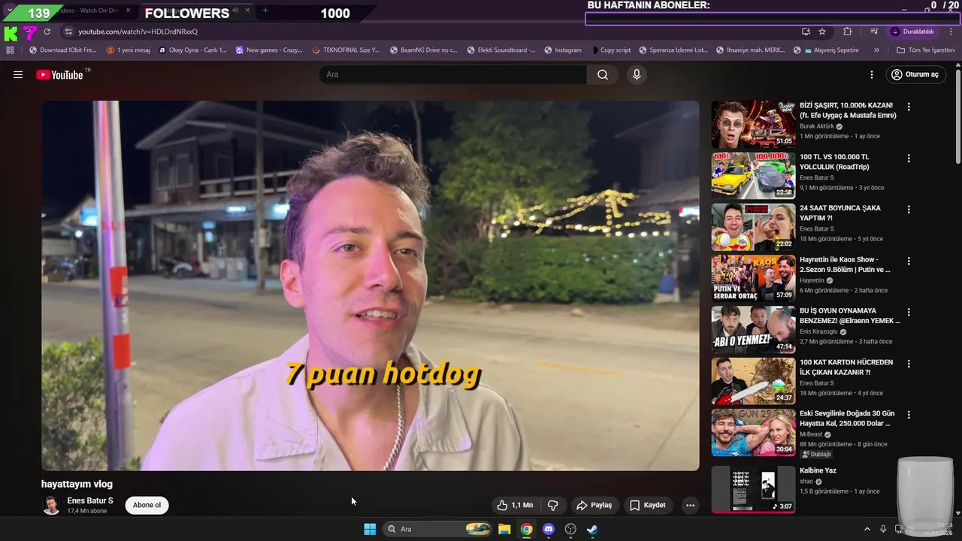Open the taskbar microphone tray icon
The height and width of the screenshot is (541, 962).
click(x=883, y=529)
